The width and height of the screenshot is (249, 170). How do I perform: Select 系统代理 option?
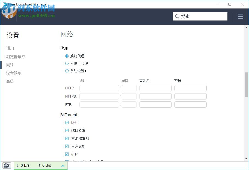pyautogui.click(x=67, y=56)
